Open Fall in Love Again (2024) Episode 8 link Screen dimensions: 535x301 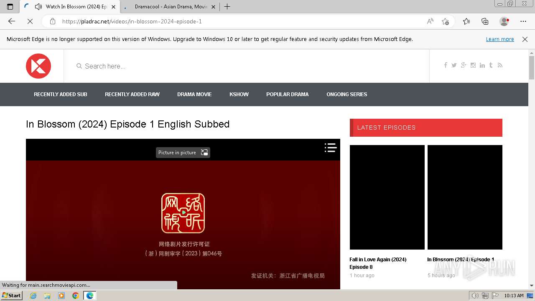coord(378,263)
